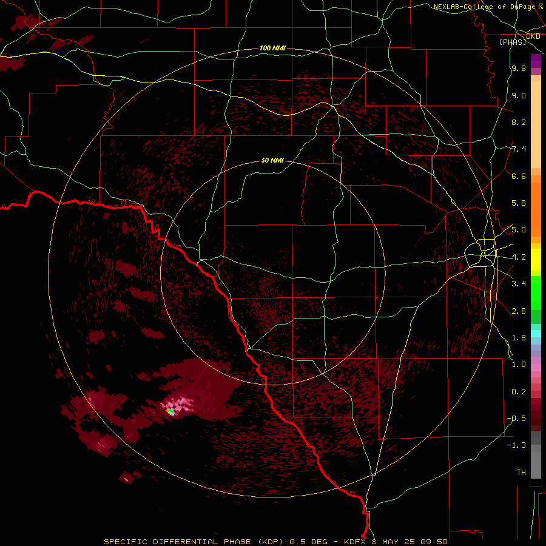Click the 0.2 scale value label
546x546 pixels.
(x=519, y=392)
